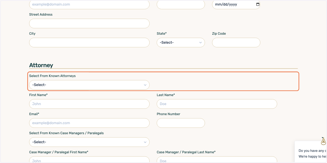Screen dimensions: 327x163
Task: Click the 'Street Address' label
Action: click(41, 14)
